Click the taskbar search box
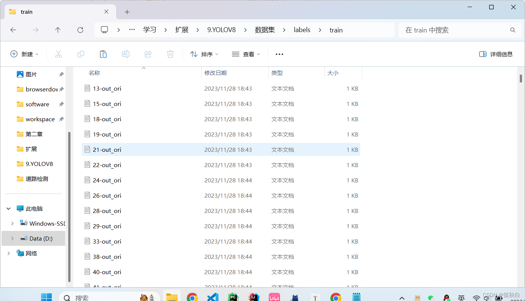 point(109,297)
